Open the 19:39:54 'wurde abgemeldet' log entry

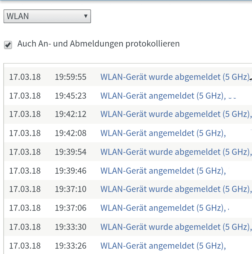(x=176, y=152)
